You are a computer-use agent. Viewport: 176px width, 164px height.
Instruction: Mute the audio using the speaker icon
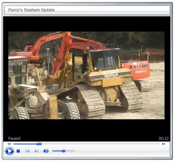coord(46,151)
